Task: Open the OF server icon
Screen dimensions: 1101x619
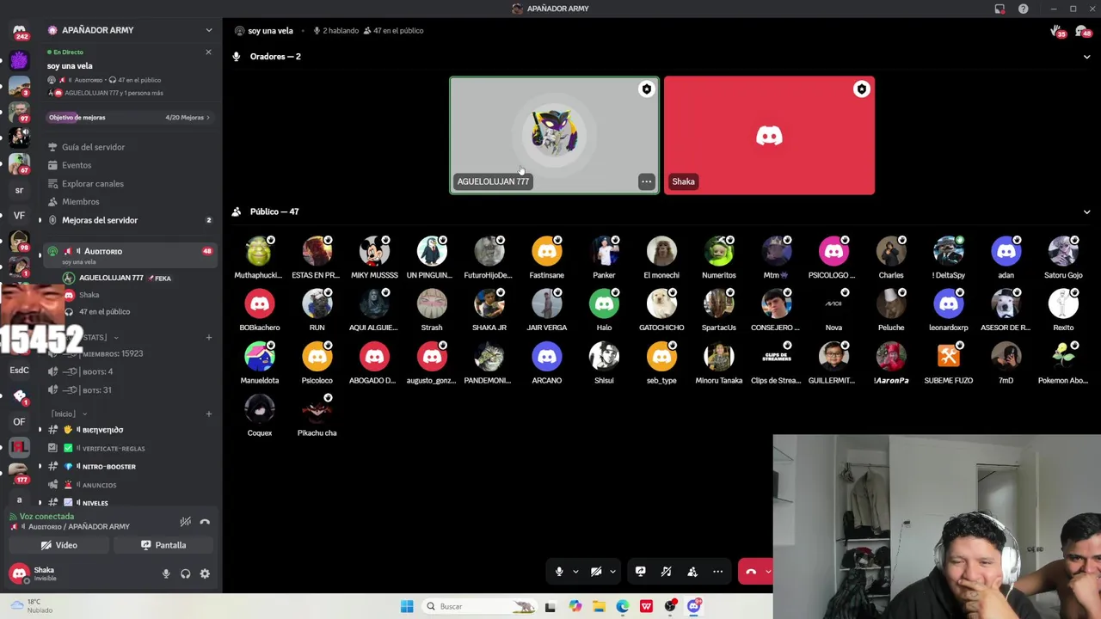Action: [19, 422]
